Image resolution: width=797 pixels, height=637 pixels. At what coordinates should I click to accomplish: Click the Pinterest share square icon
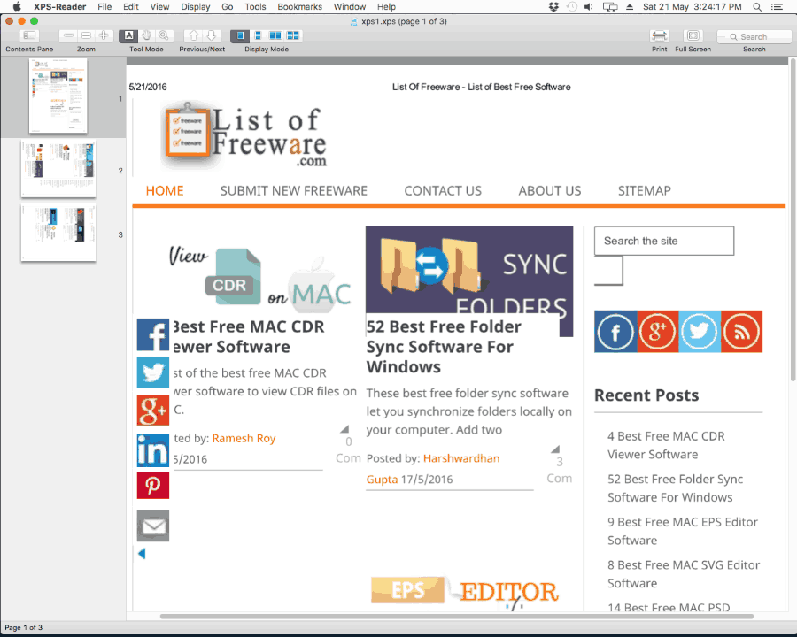point(153,485)
